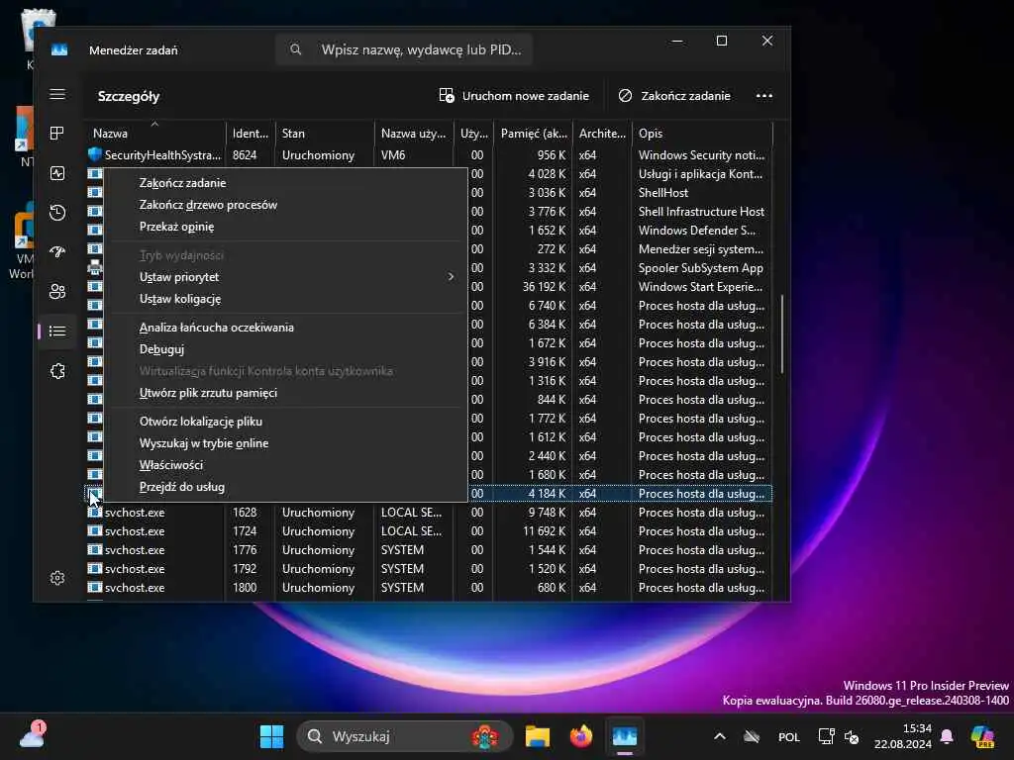Click the cloud sync tray icon
This screenshot has height=760, width=1014.
tap(752, 736)
